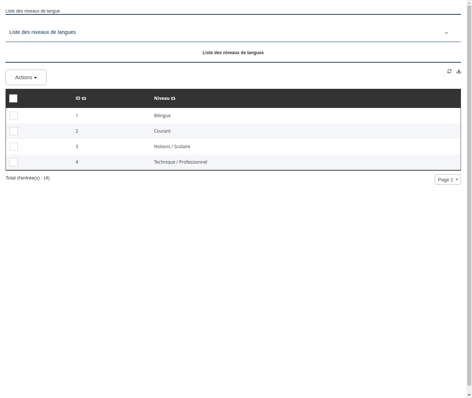The width and height of the screenshot is (472, 398).
Task: Select the Technique / Professionnel entry
Action: tap(180, 162)
